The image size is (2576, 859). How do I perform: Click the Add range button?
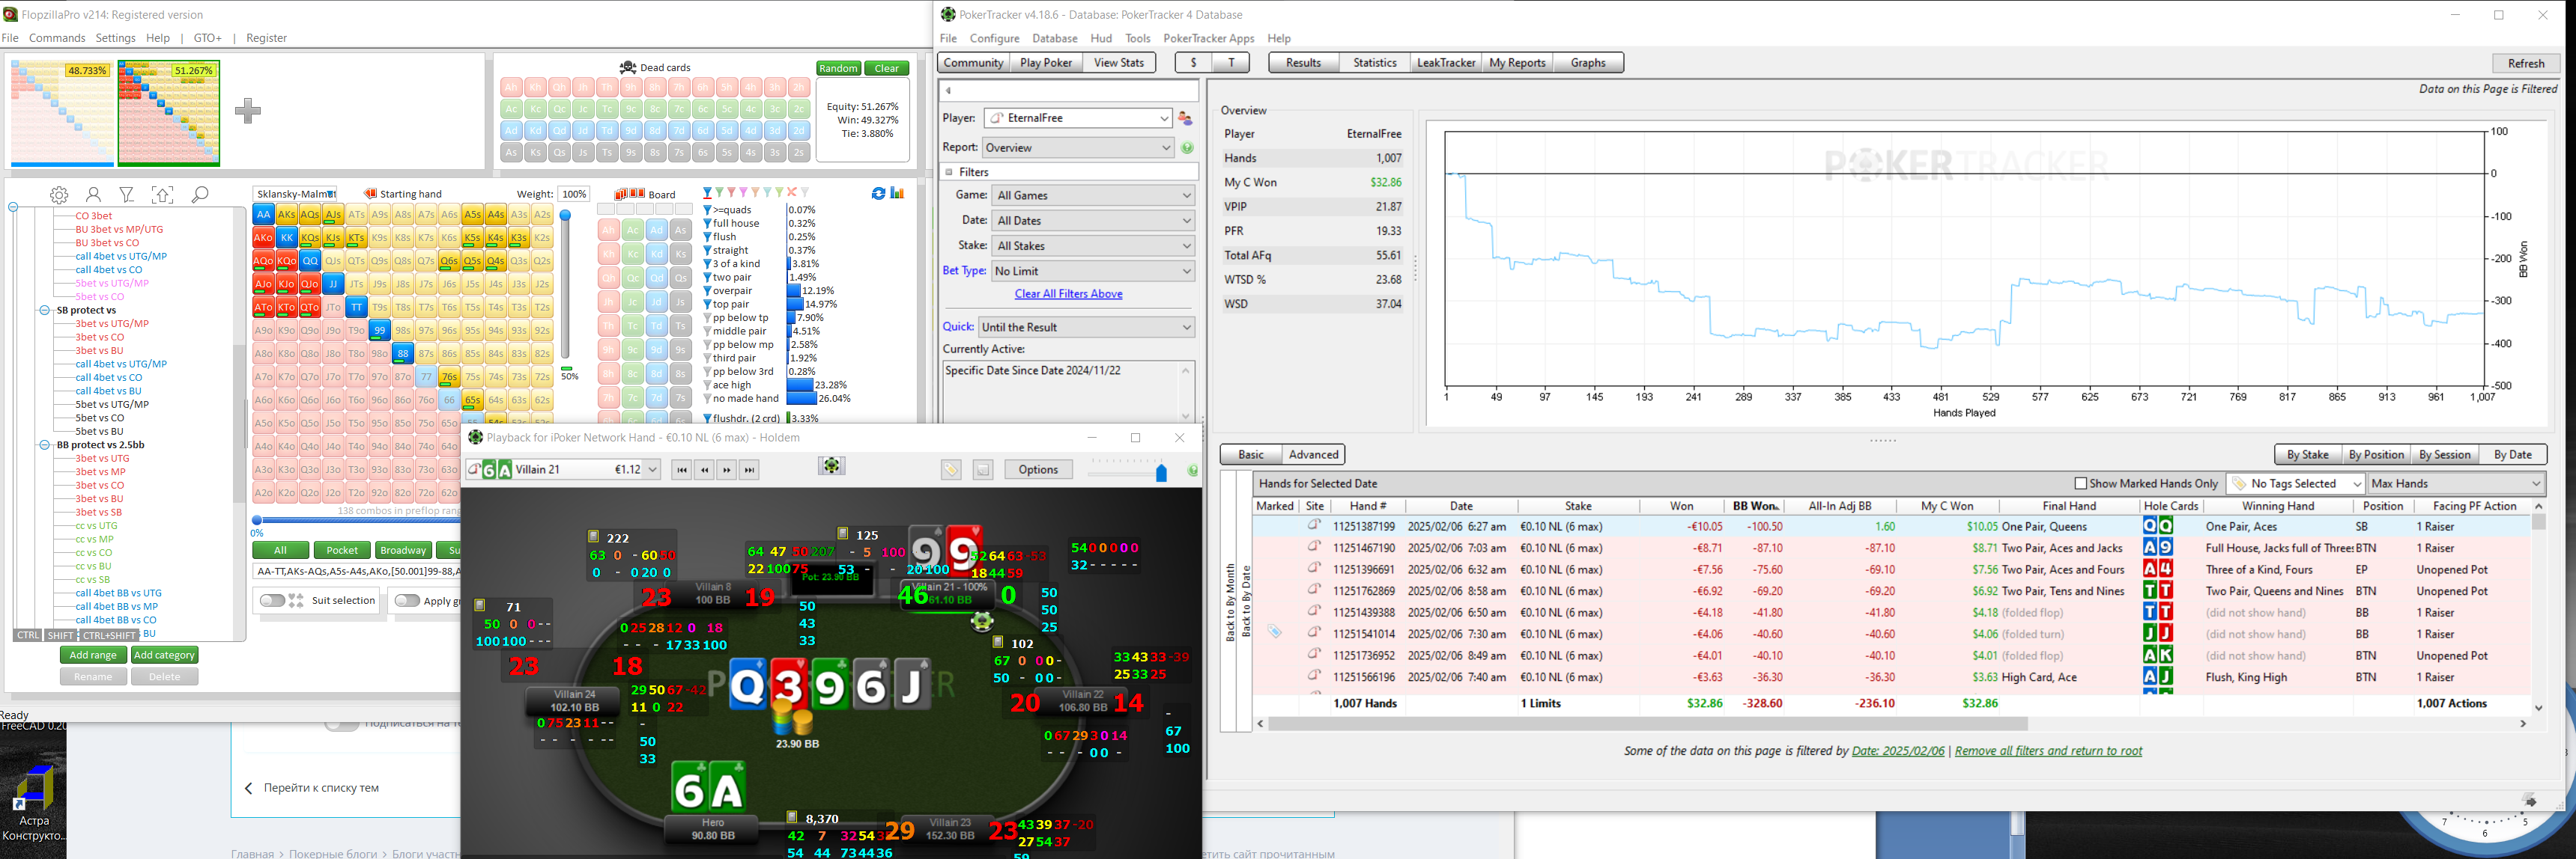point(93,655)
